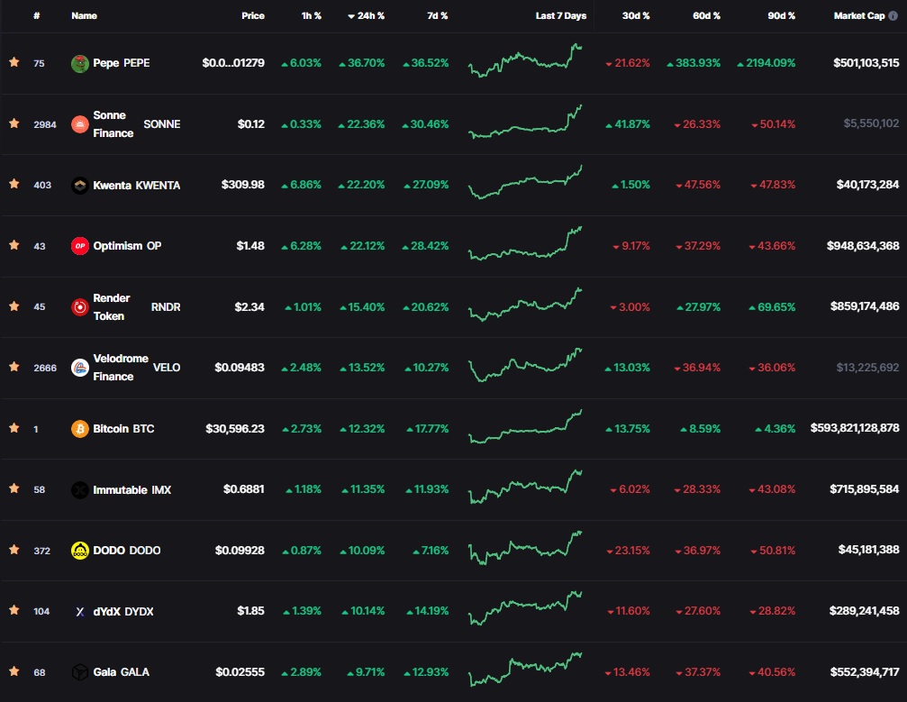The image size is (907, 702).
Task: Click Kwenta price $309.98
Action: [243, 185]
